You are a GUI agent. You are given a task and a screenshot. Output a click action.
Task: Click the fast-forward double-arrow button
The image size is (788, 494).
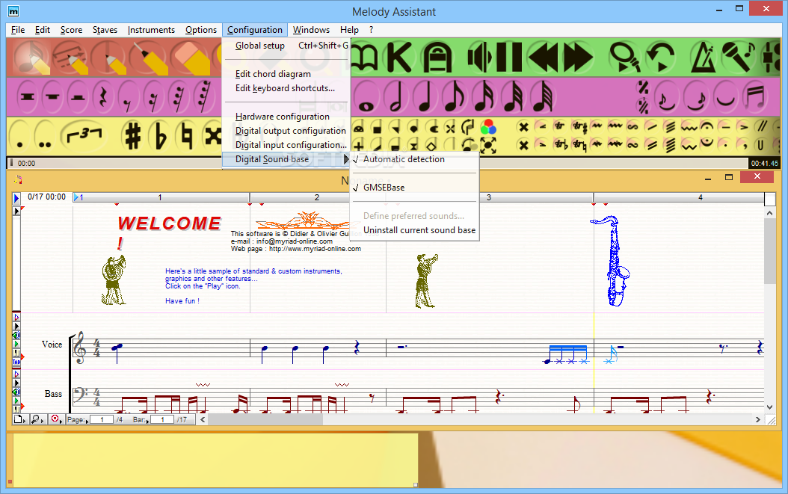(x=578, y=58)
